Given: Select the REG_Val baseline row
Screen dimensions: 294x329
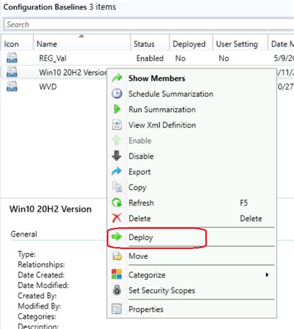Looking at the screenshot, I should (x=147, y=58).
